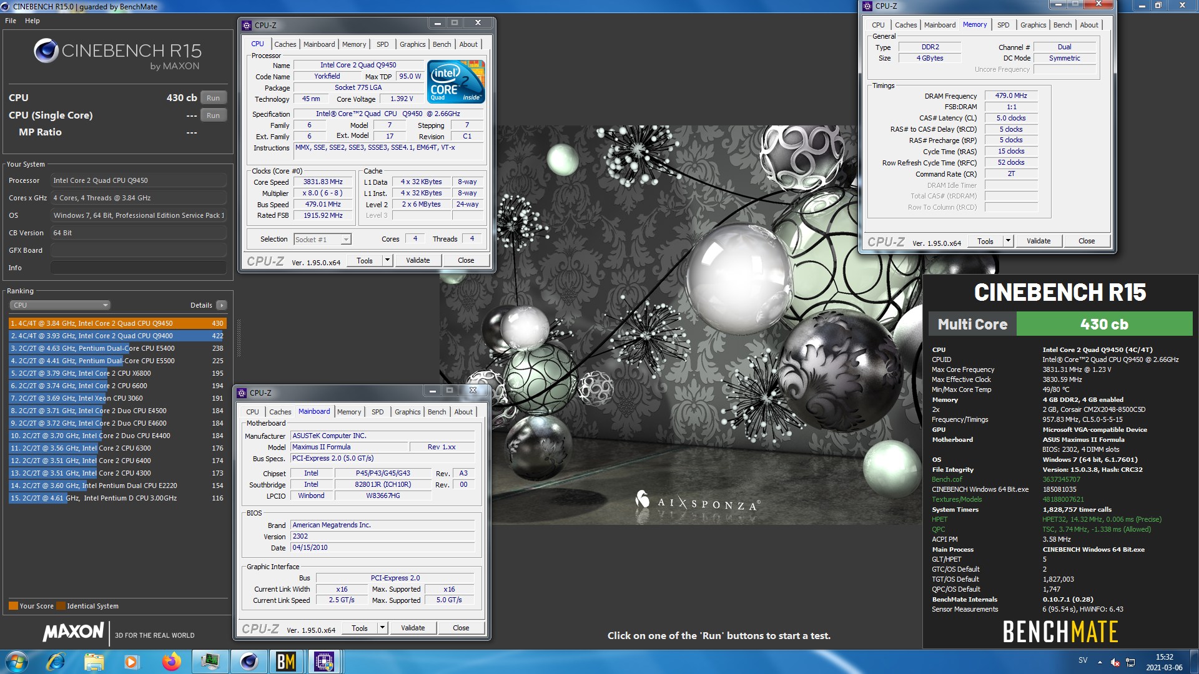Select ranking row Q9450 score 430
The width and height of the screenshot is (1199, 674).
tap(117, 323)
